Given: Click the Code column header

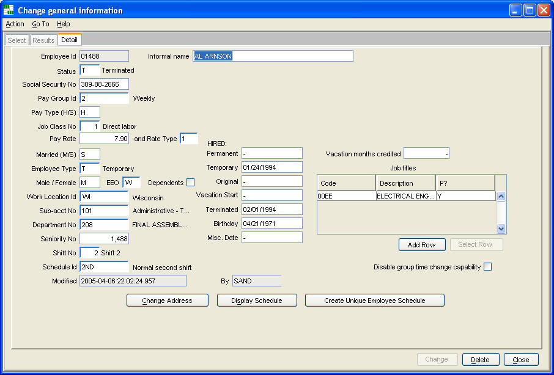Looking at the screenshot, I should (346, 183).
